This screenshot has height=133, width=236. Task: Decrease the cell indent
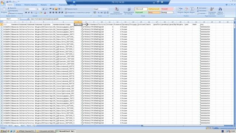click(x=59, y=13)
